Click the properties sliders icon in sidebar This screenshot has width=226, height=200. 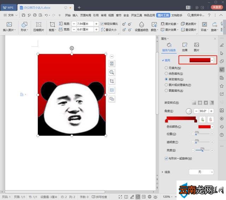222,70
